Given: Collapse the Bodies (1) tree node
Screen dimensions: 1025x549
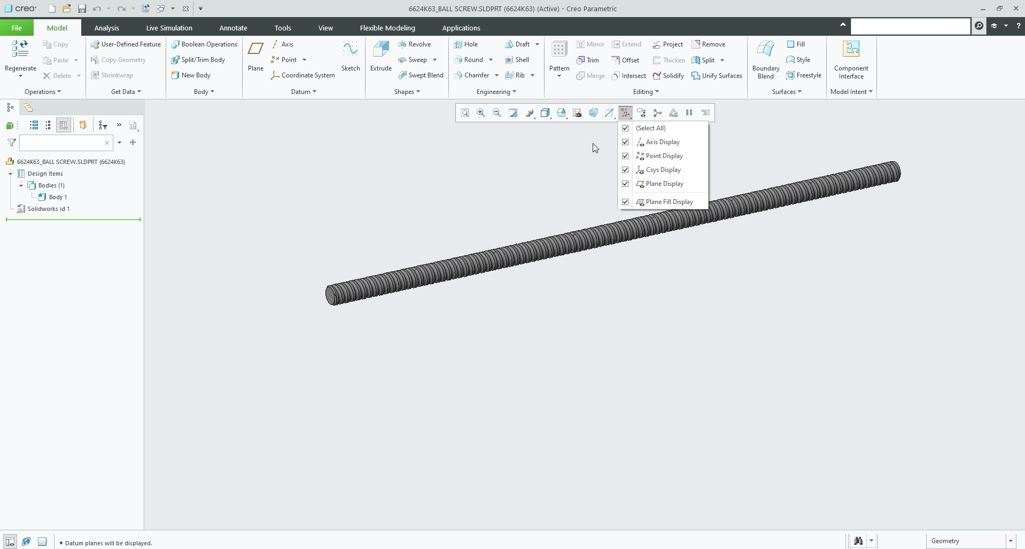Looking at the screenshot, I should tap(20, 185).
